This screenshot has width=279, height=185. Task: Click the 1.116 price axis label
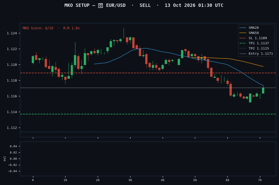(x=12, y=96)
